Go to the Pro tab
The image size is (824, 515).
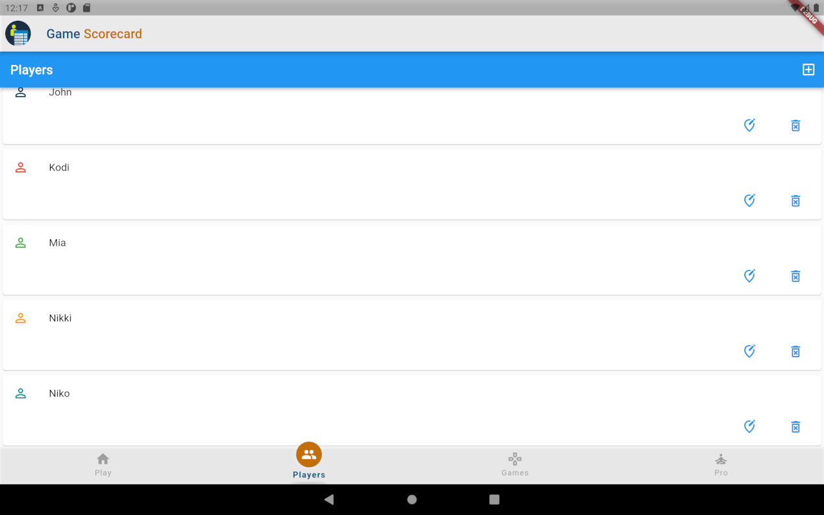(721, 465)
